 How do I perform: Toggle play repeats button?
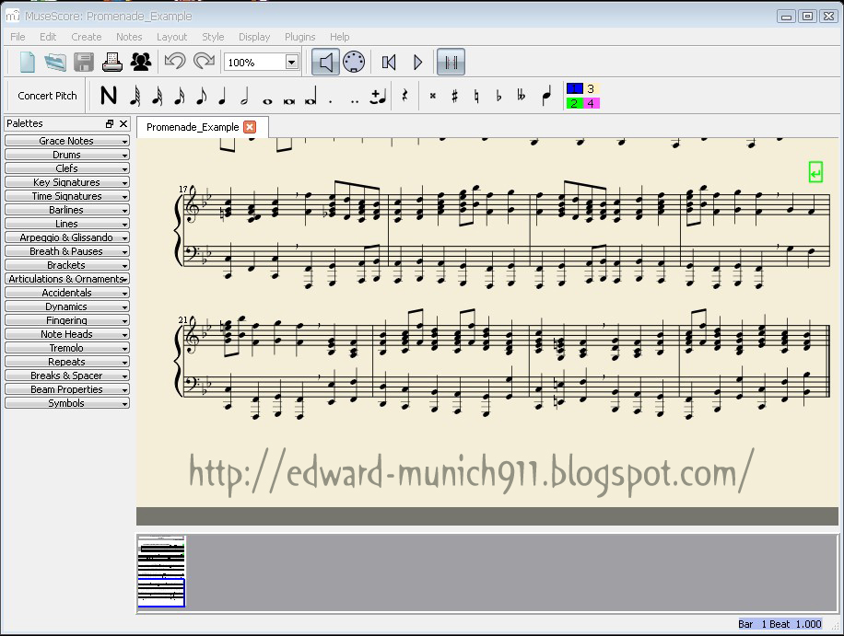tap(451, 63)
